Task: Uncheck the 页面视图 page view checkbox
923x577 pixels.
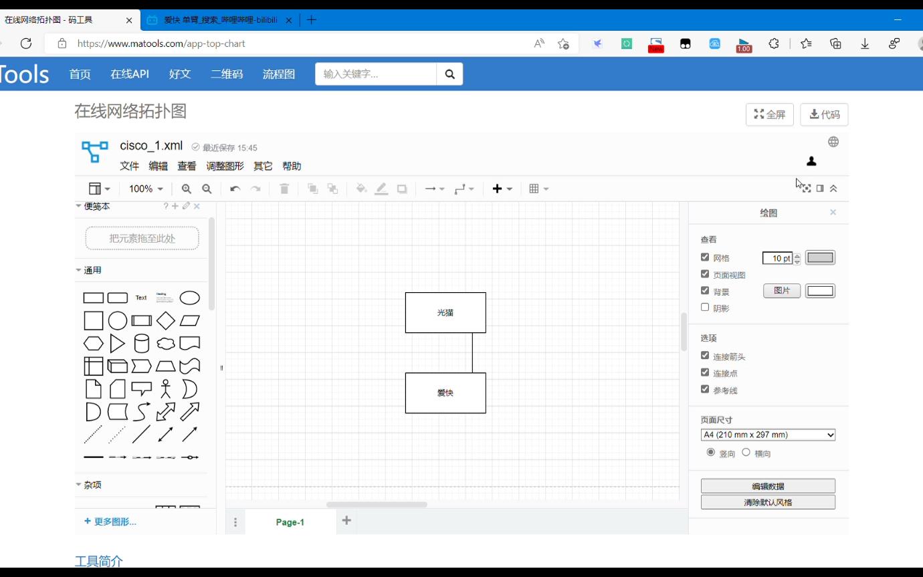Action: pyautogui.click(x=705, y=274)
